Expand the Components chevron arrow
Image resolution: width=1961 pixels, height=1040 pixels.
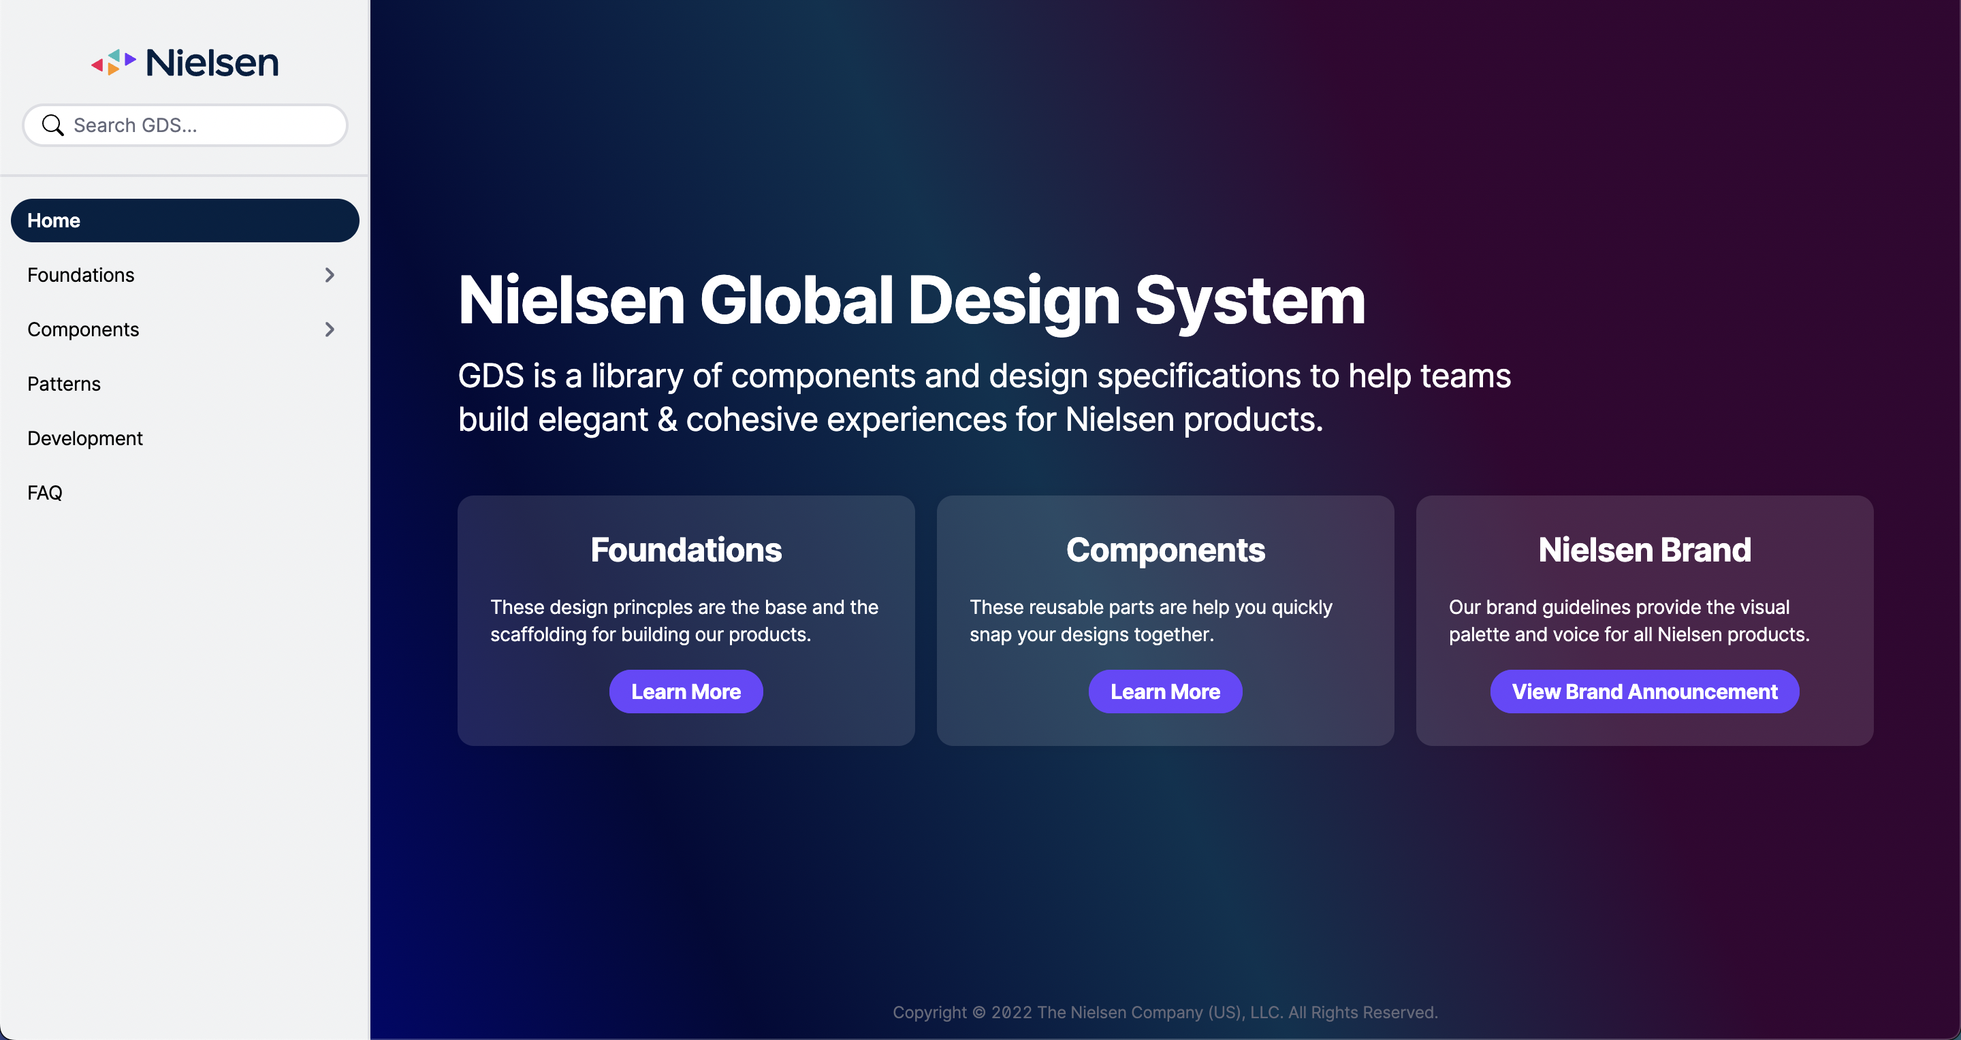click(329, 329)
